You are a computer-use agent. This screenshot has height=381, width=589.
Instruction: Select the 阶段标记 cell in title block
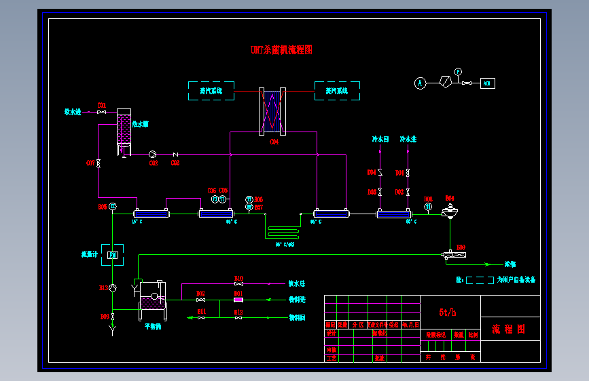(x=435, y=335)
